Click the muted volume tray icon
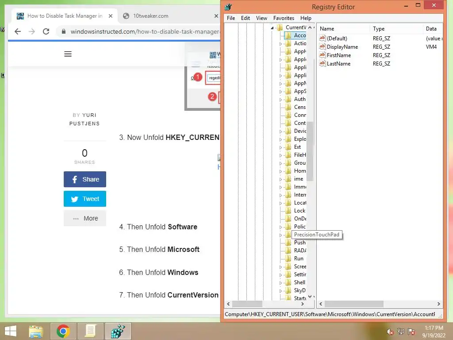Screen dimensions: 453x340 (390, 332)
